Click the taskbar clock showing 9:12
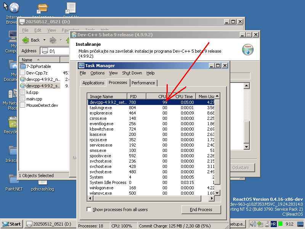Screen dimensions: 305x229 point(289,224)
